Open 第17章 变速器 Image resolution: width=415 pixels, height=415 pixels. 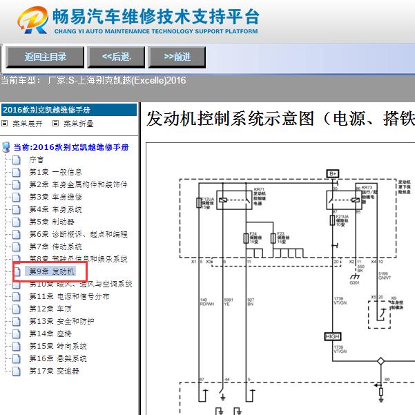[x=54, y=371]
